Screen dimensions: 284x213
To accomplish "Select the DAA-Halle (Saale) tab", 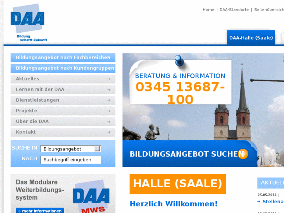I will coord(251,38).
